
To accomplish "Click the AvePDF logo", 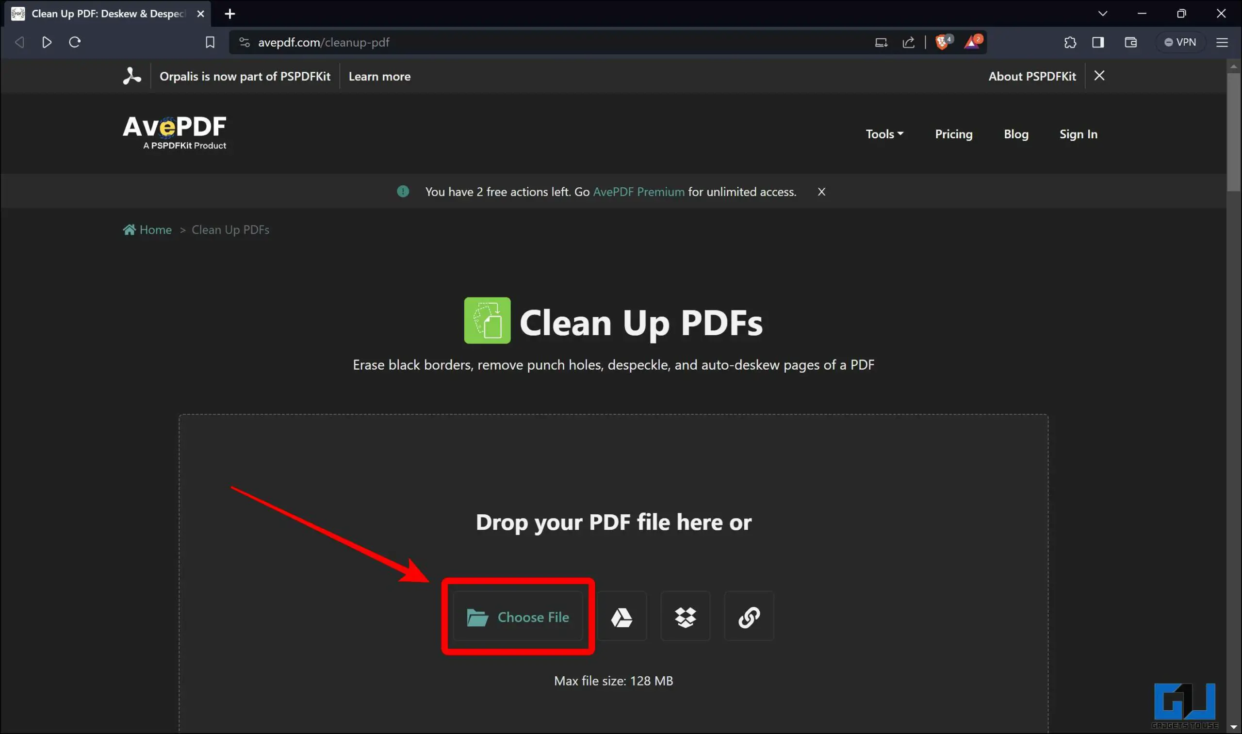I will 175,132.
